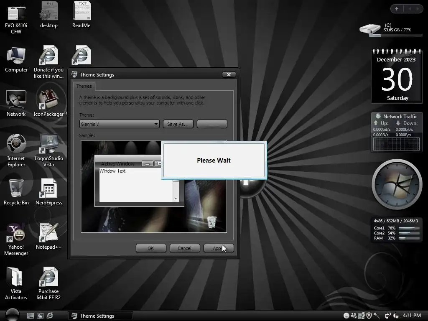
Task: Click the blank button beside Save As
Action: point(212,124)
